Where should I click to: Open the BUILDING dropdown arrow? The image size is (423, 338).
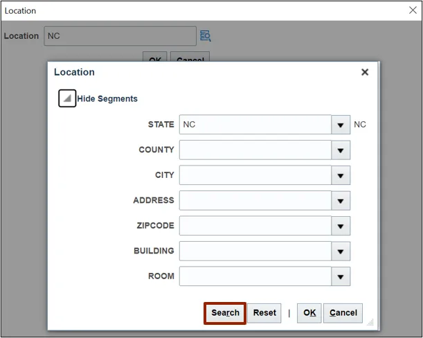[341, 251]
